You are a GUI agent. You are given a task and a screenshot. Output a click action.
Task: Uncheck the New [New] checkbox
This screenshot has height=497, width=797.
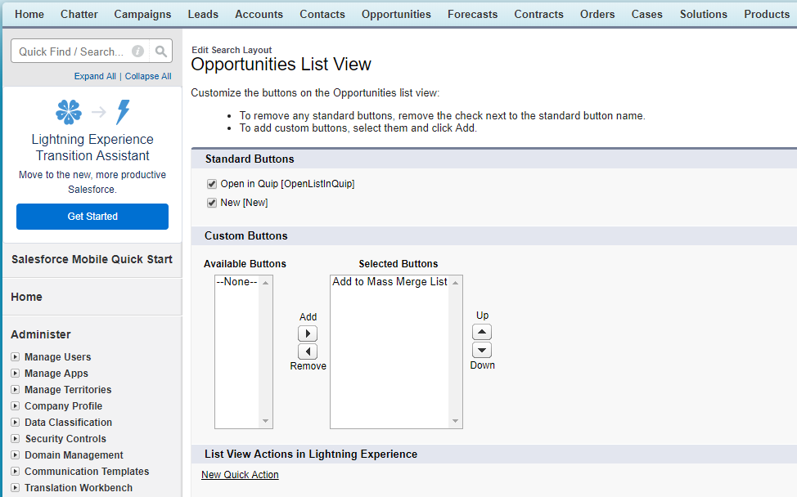[x=212, y=203]
